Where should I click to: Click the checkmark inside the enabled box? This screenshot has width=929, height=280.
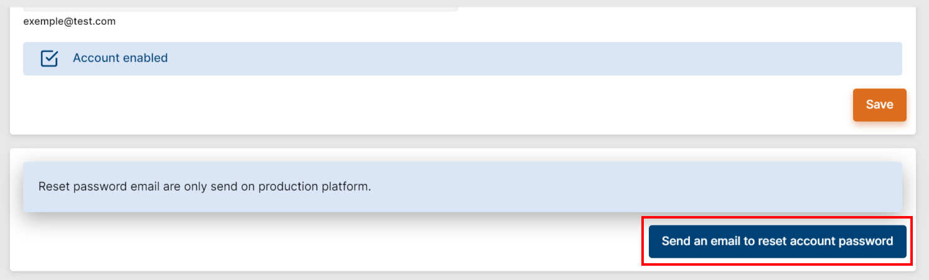pos(50,58)
